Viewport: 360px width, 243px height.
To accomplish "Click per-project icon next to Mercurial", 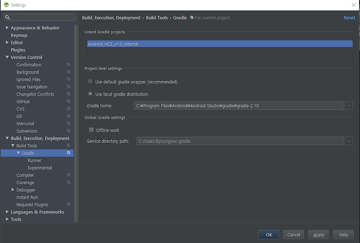I will coord(68,123).
